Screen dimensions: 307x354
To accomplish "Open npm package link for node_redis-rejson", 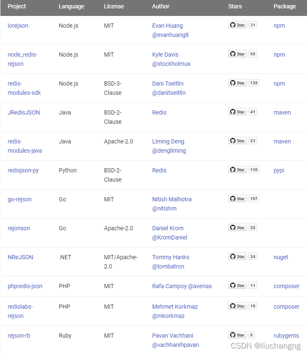I will pos(279,55).
